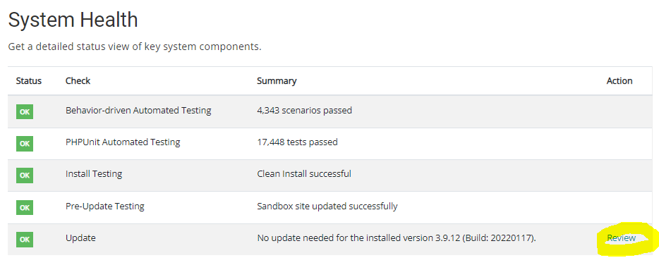Click the OK status badge for Install Testing
This screenshot has height=265, width=659.
pyautogui.click(x=25, y=175)
